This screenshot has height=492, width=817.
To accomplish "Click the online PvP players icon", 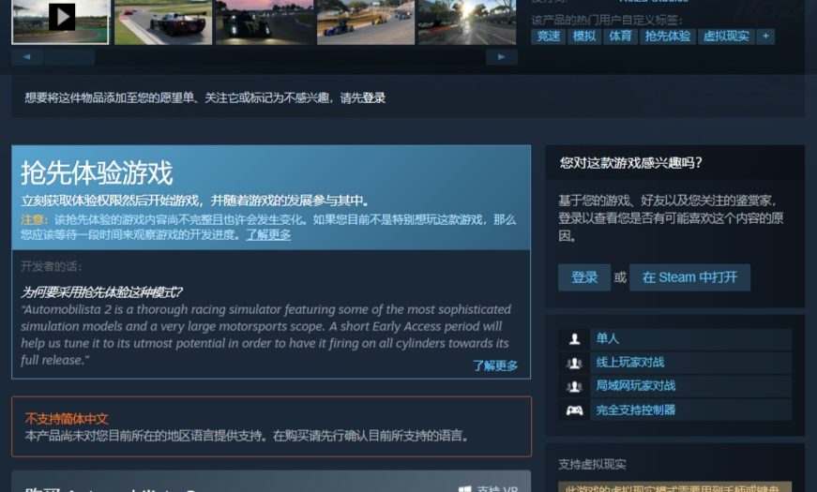I will [x=574, y=363].
